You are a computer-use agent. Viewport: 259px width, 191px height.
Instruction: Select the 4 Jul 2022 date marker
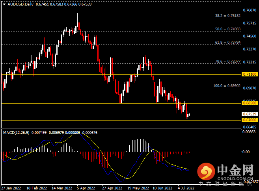click(x=186, y=188)
